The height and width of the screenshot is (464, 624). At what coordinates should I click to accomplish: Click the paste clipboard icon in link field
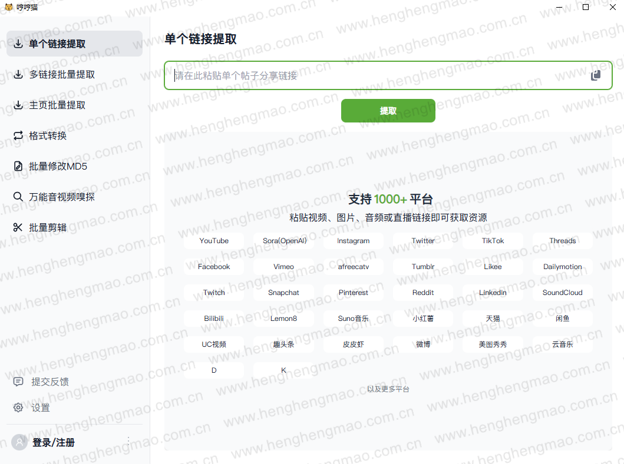[596, 75]
